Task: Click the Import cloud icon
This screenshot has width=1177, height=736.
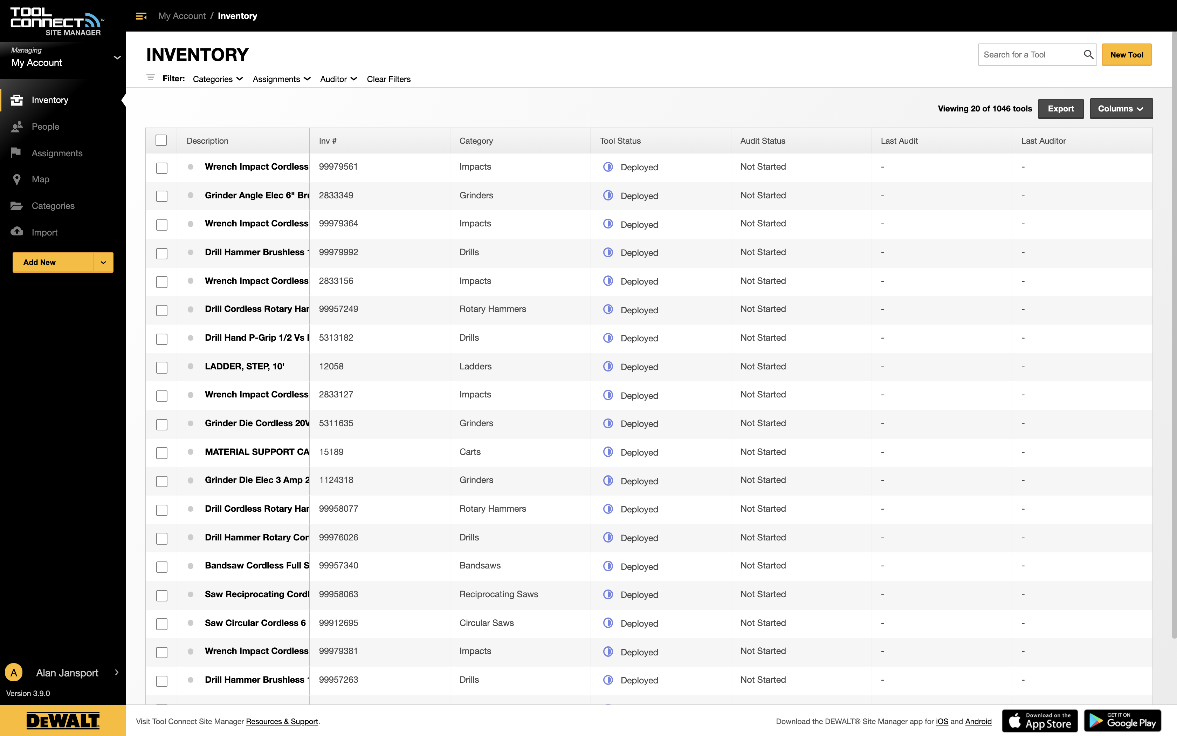Action: click(17, 232)
